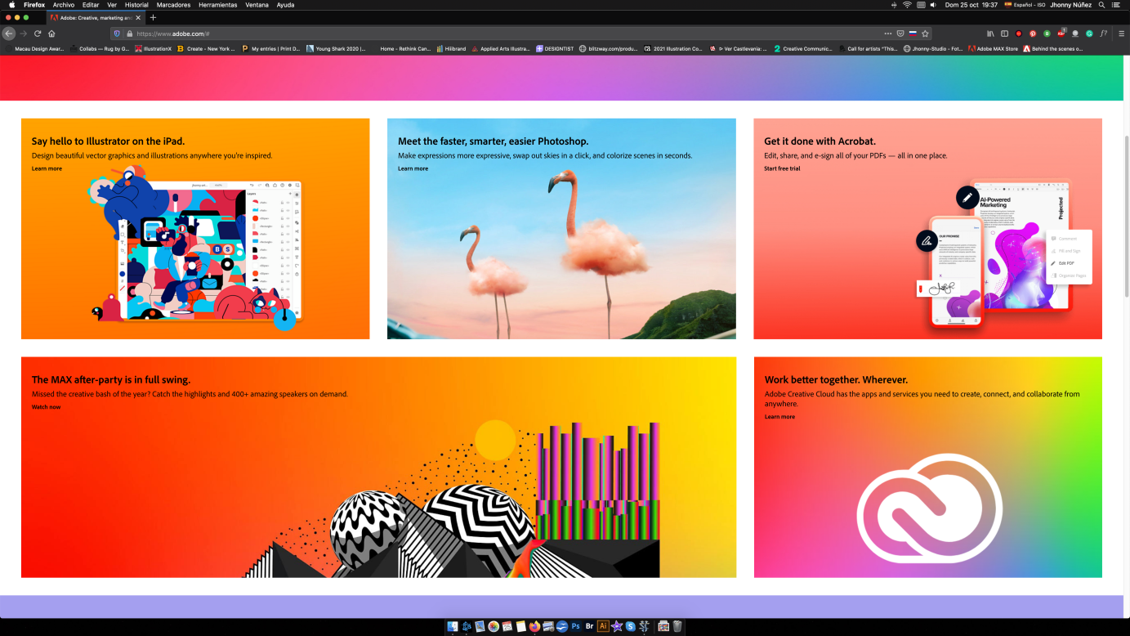The image size is (1130, 636).
Task: Open a new tab with plus button
Action: pos(153,17)
